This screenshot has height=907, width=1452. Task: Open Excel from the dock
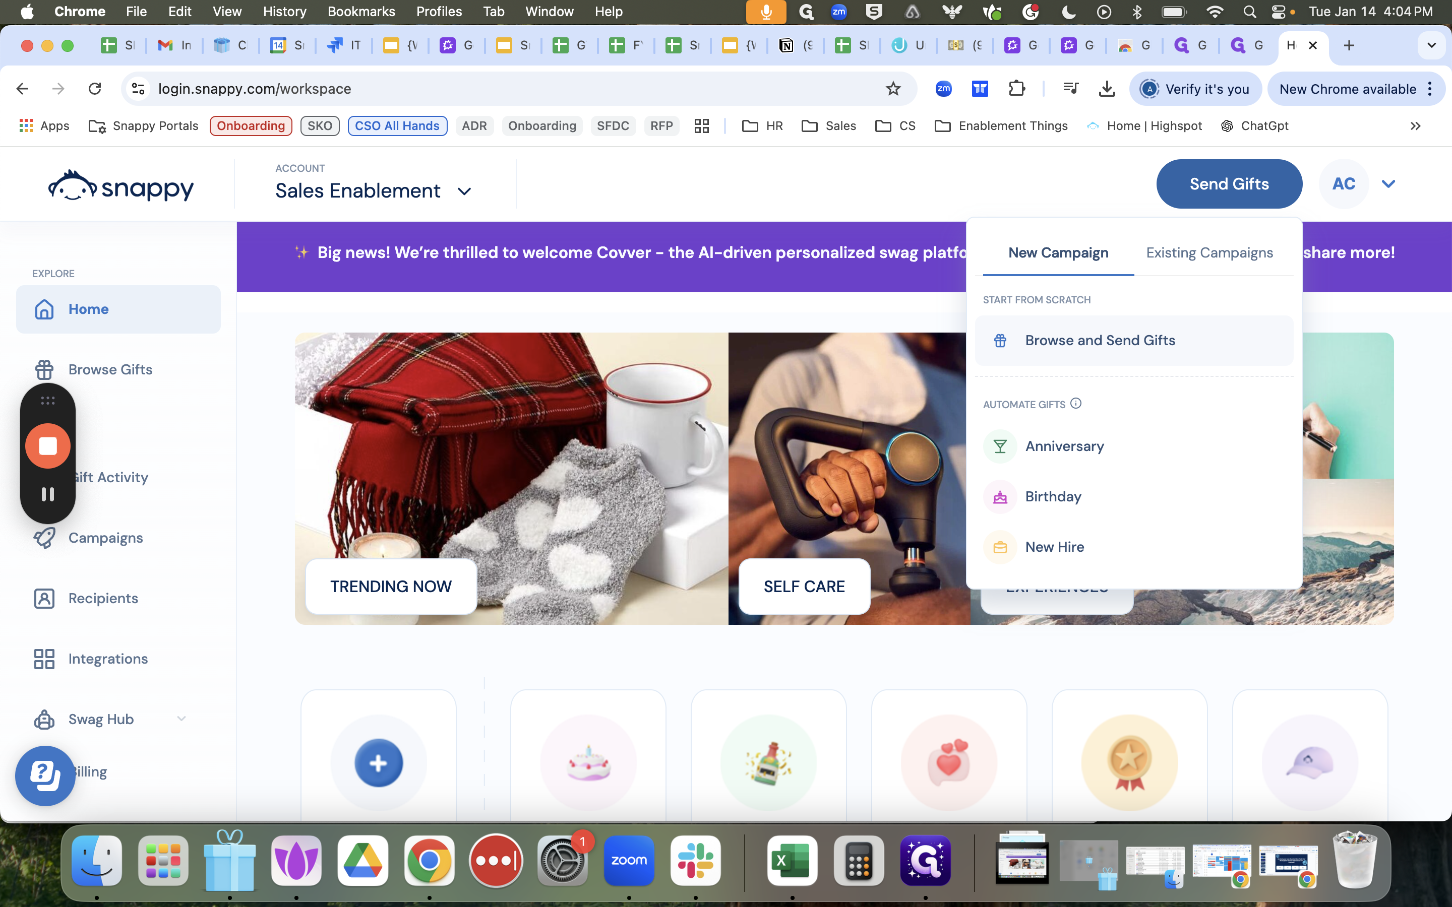792,861
